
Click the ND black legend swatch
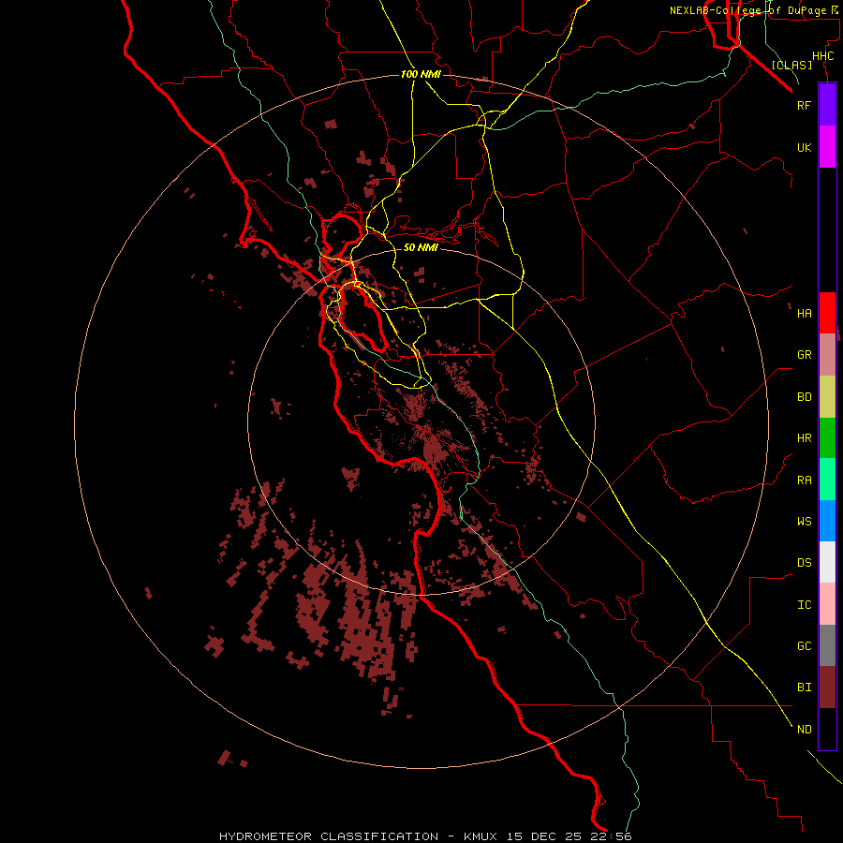827,729
